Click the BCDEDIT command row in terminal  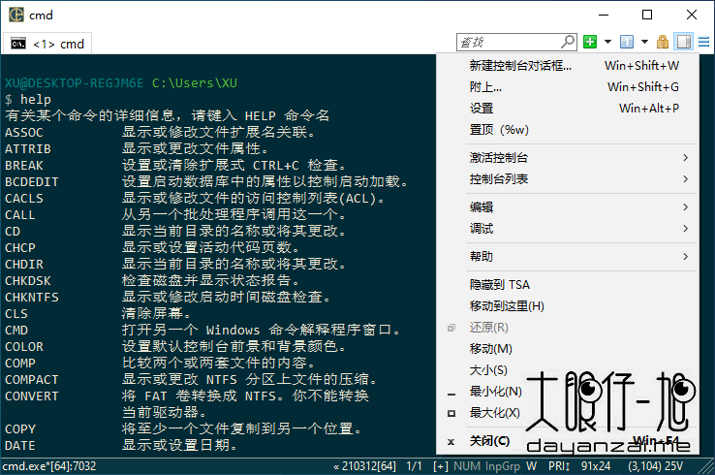coord(206,181)
